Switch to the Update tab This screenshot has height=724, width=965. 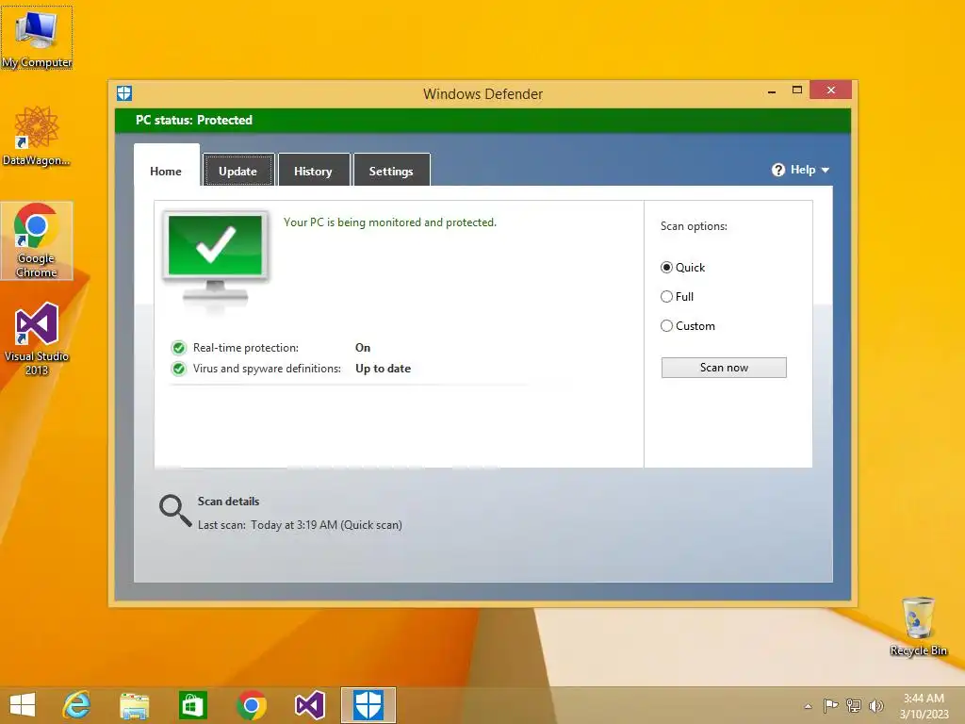click(238, 171)
